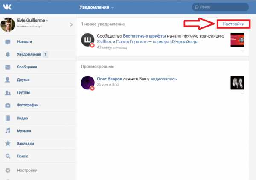256x180 pixels.
Task: Click the Evie Guillermo profile name
Action: pyautogui.click(x=31, y=21)
